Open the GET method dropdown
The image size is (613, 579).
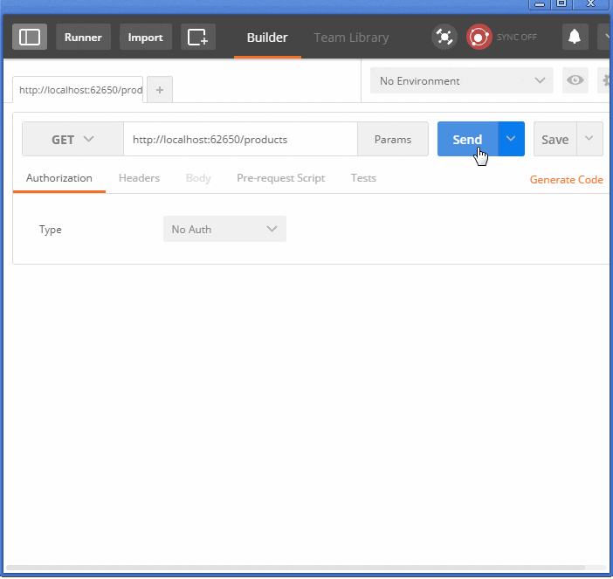coord(73,139)
